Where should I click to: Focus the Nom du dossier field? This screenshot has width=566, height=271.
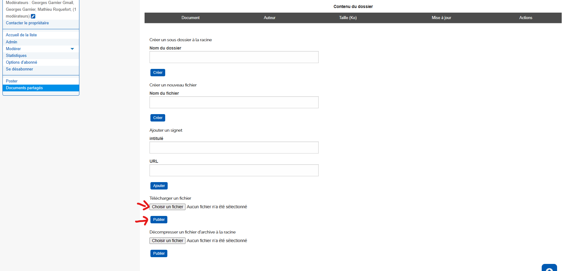tap(234, 57)
